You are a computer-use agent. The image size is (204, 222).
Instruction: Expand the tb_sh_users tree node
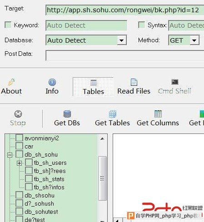(19, 163)
